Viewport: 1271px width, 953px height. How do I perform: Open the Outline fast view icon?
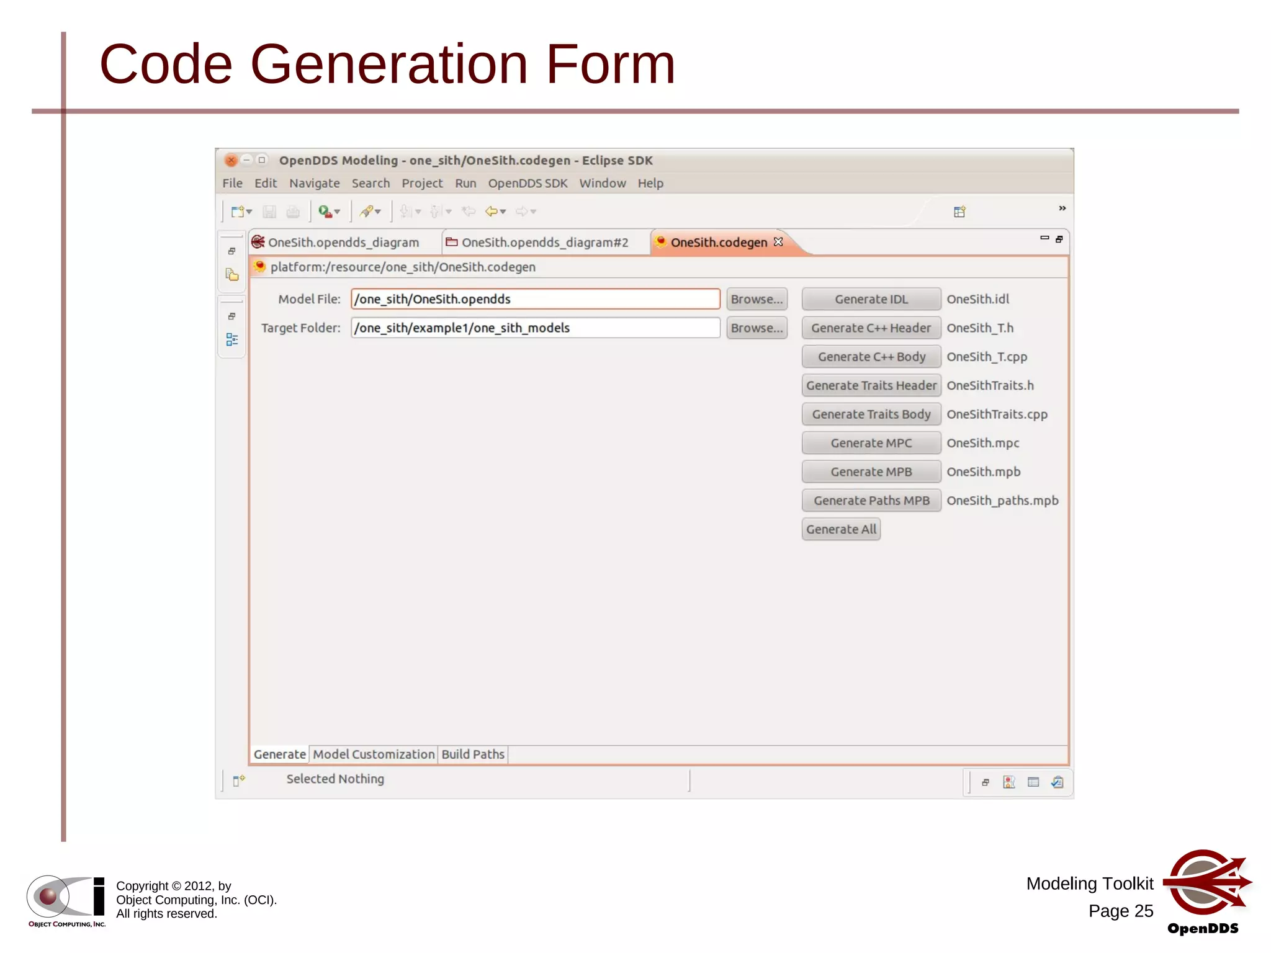coord(232,339)
